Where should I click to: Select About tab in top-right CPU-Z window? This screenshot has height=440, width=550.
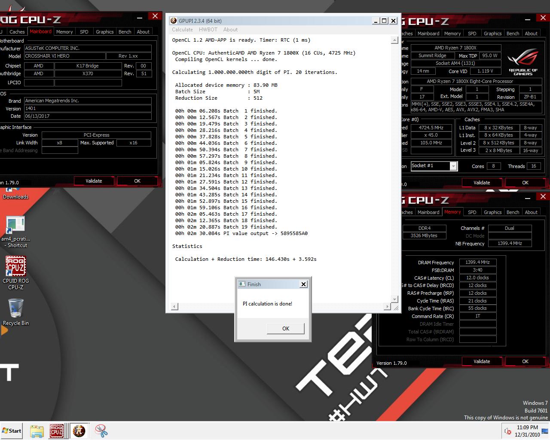[x=531, y=34]
